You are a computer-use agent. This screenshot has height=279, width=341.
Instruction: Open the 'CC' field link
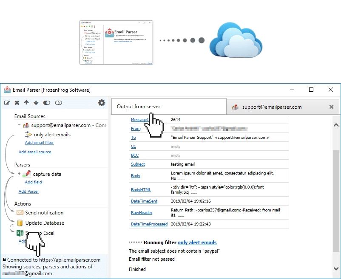coord(134,147)
